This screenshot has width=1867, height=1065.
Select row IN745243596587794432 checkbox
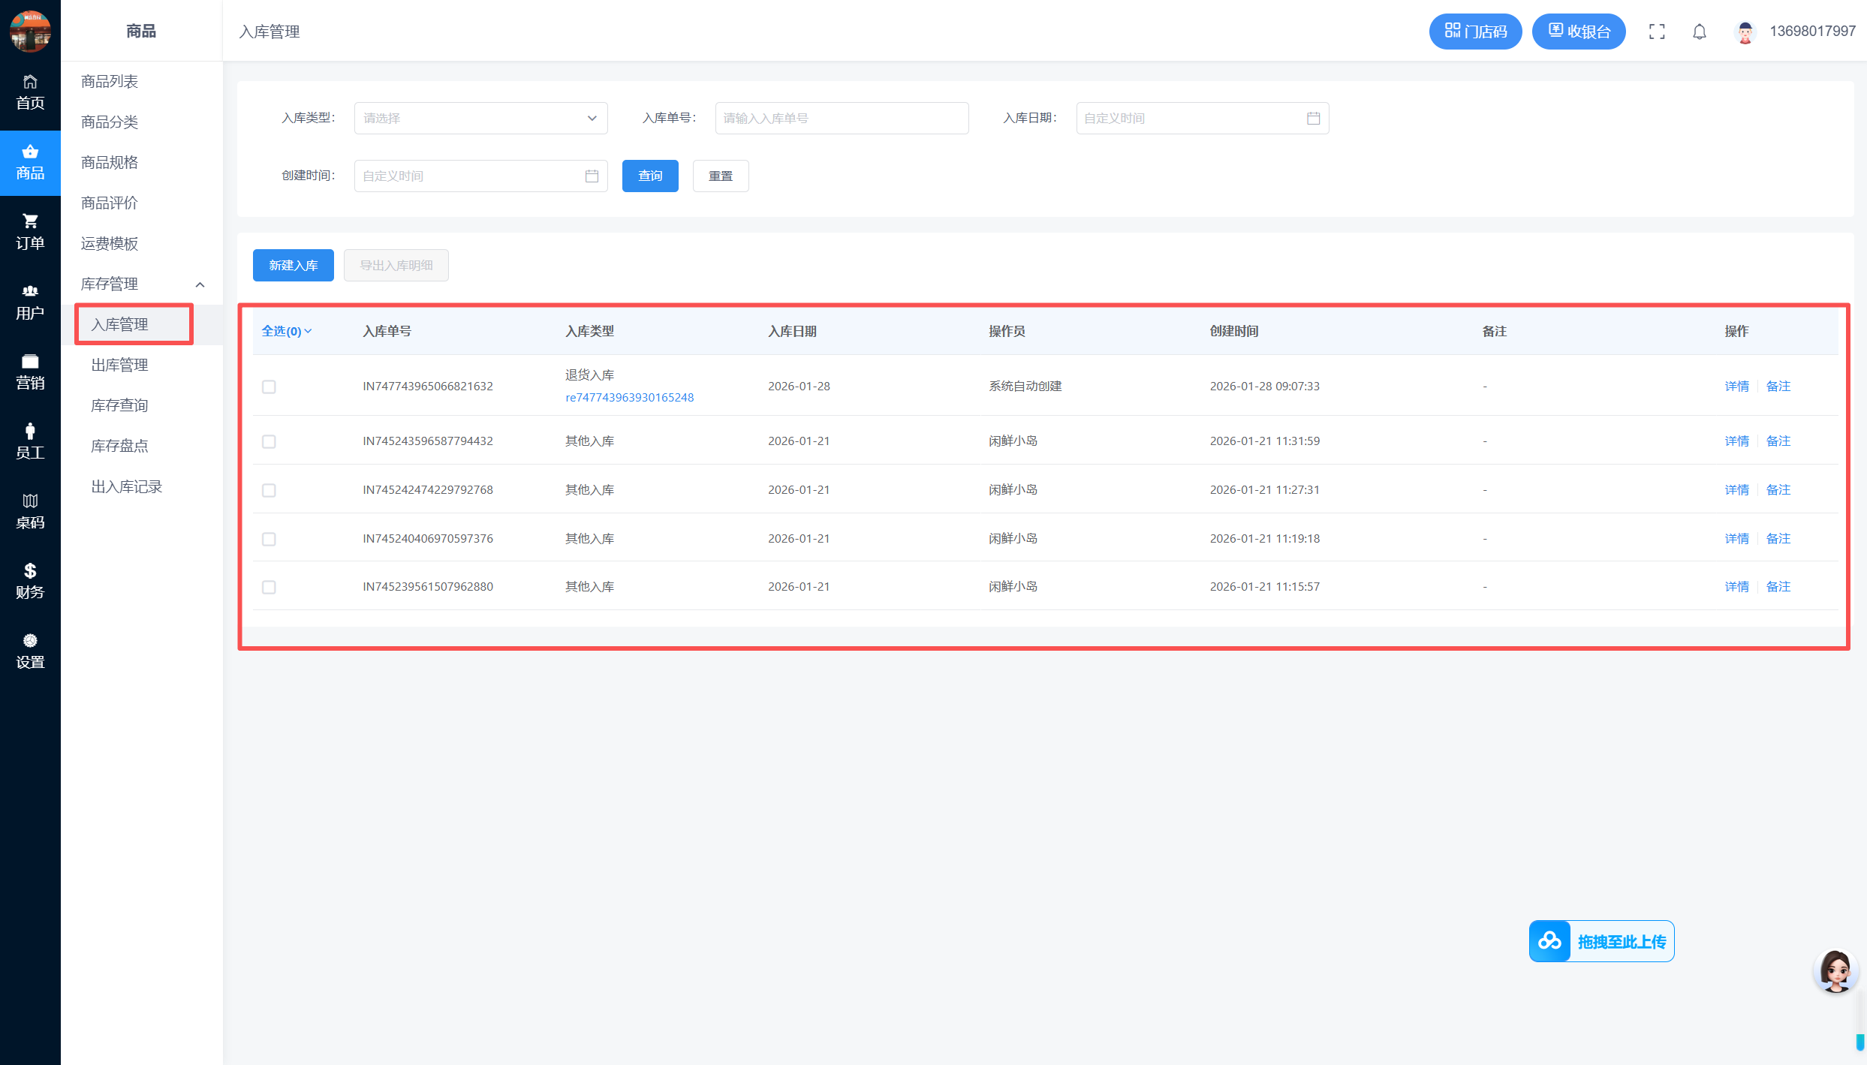click(269, 441)
